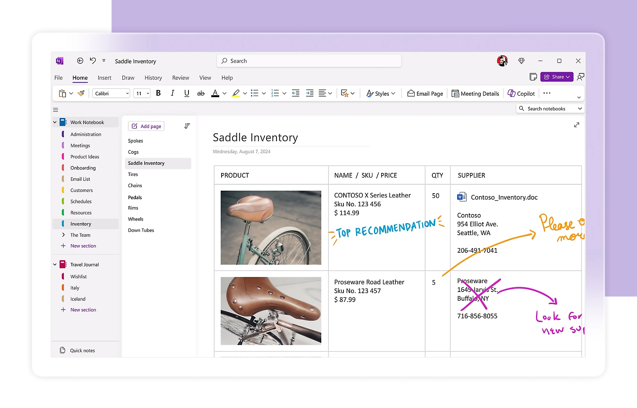Open the Calibri font dropdown
637x408 pixels.
[x=111, y=93]
